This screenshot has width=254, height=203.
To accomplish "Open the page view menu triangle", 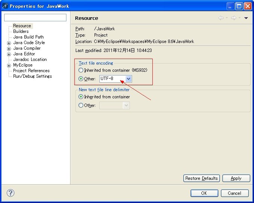I will tap(246, 18).
